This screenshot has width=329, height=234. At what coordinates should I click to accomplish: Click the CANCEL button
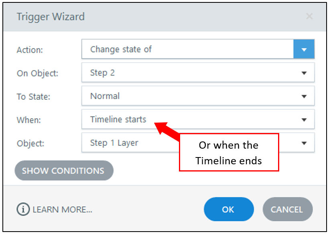click(287, 209)
